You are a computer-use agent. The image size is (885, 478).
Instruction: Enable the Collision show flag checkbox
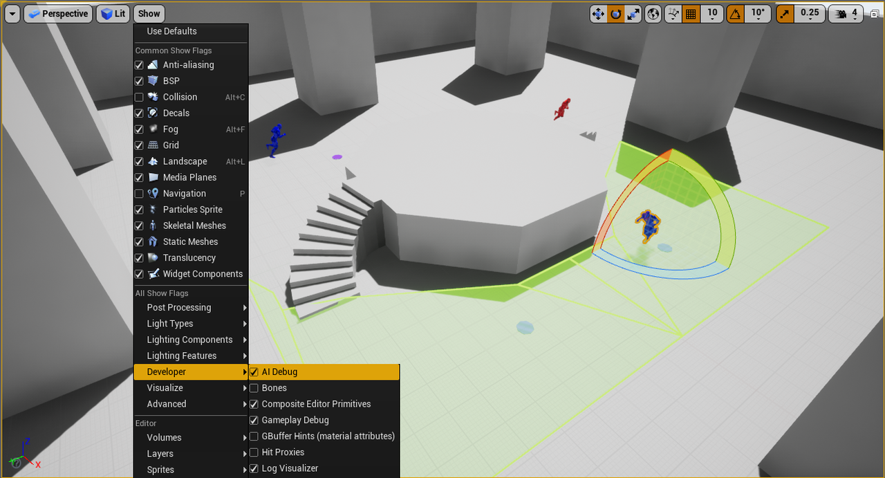[x=139, y=98]
